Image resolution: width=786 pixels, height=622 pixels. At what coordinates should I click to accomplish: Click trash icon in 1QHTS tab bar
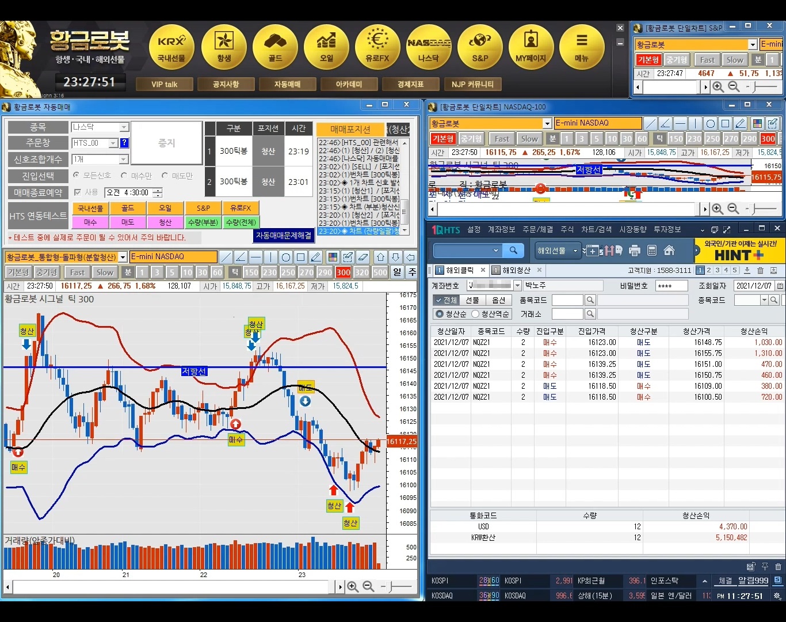[760, 270]
